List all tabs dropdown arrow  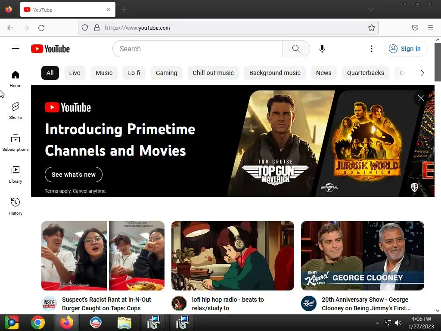(371, 9)
